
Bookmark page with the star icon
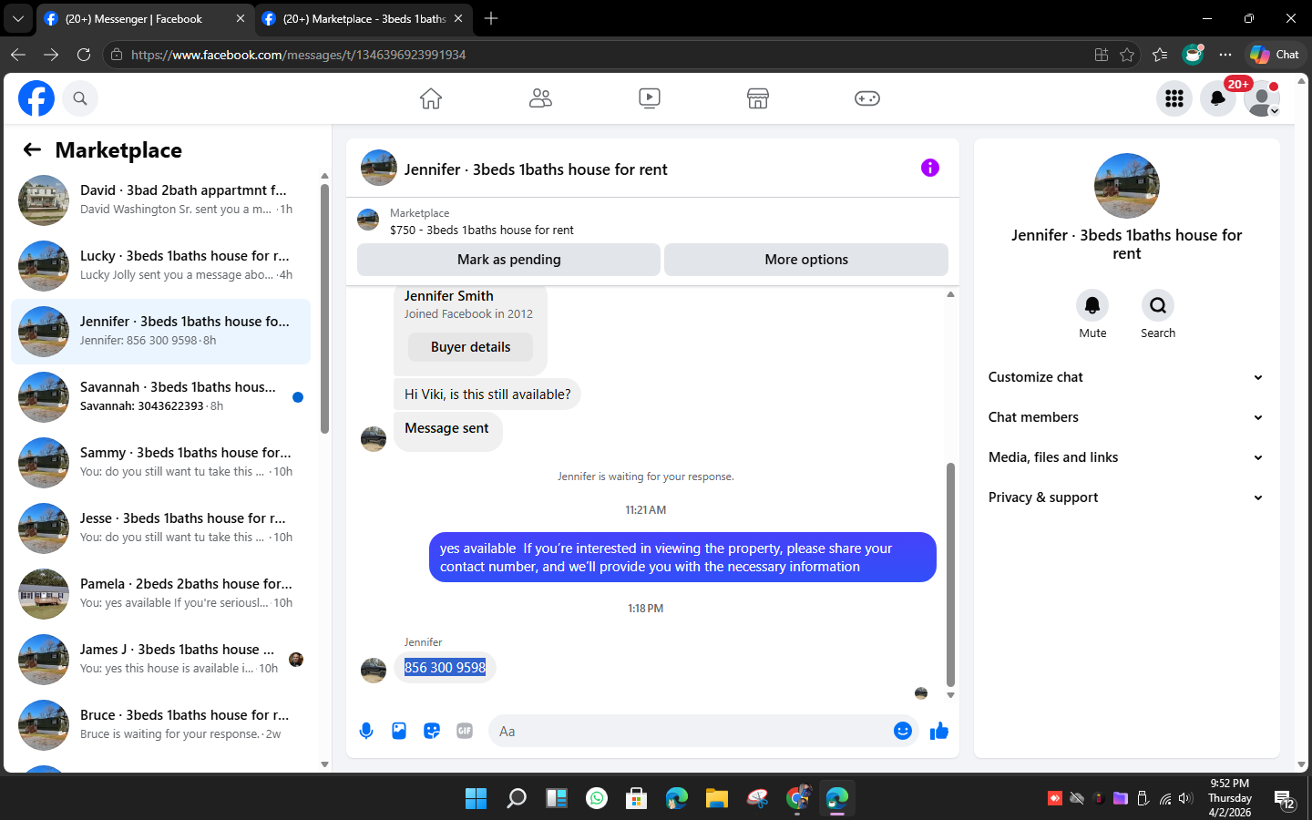(x=1127, y=55)
